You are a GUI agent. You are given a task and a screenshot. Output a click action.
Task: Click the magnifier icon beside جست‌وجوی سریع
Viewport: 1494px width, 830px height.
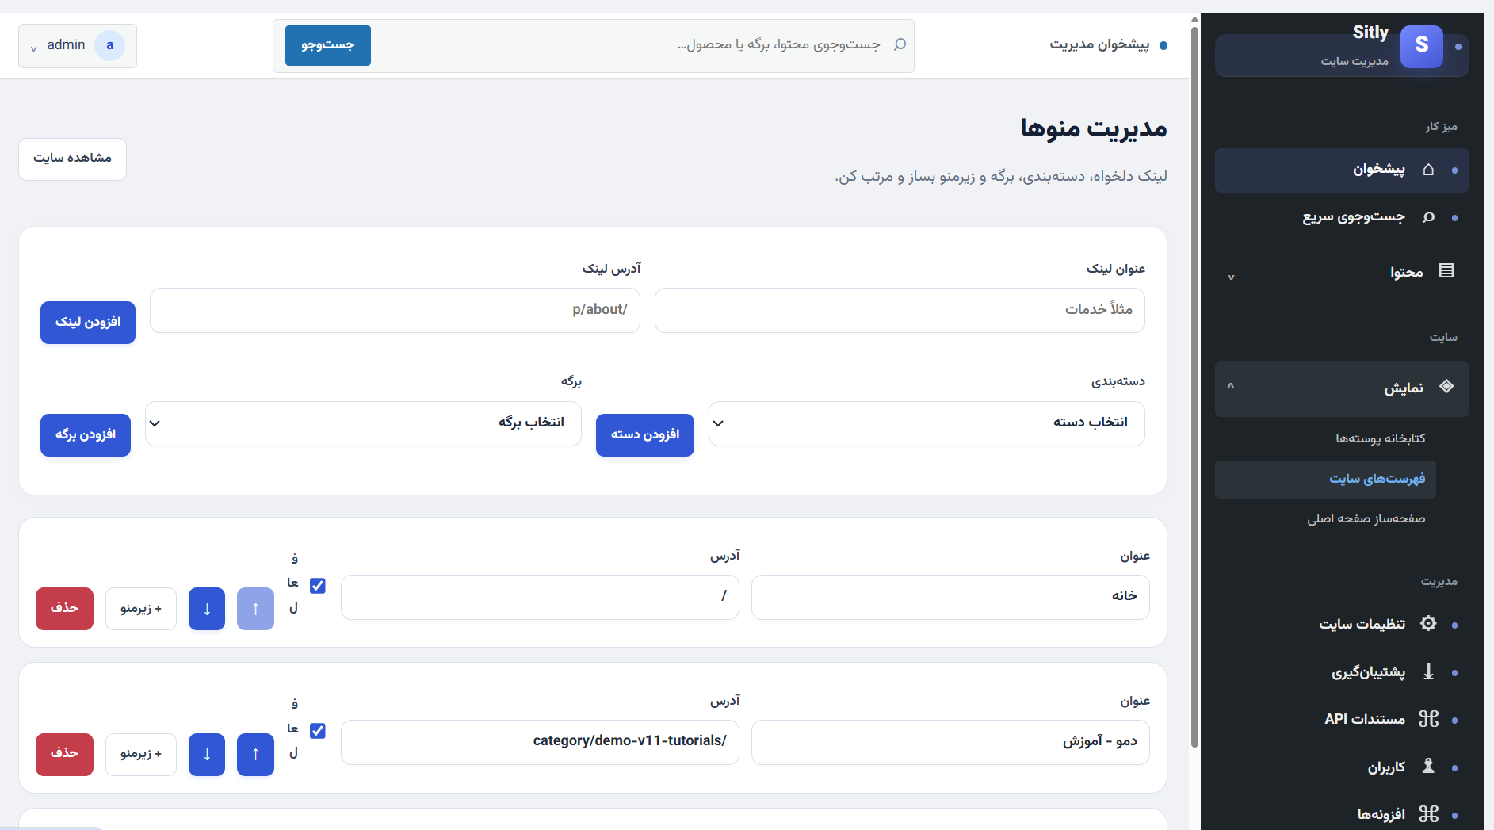(x=1428, y=217)
